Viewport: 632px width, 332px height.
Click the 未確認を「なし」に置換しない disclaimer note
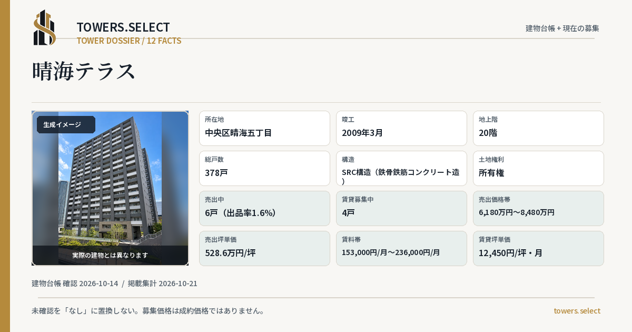coord(148,311)
